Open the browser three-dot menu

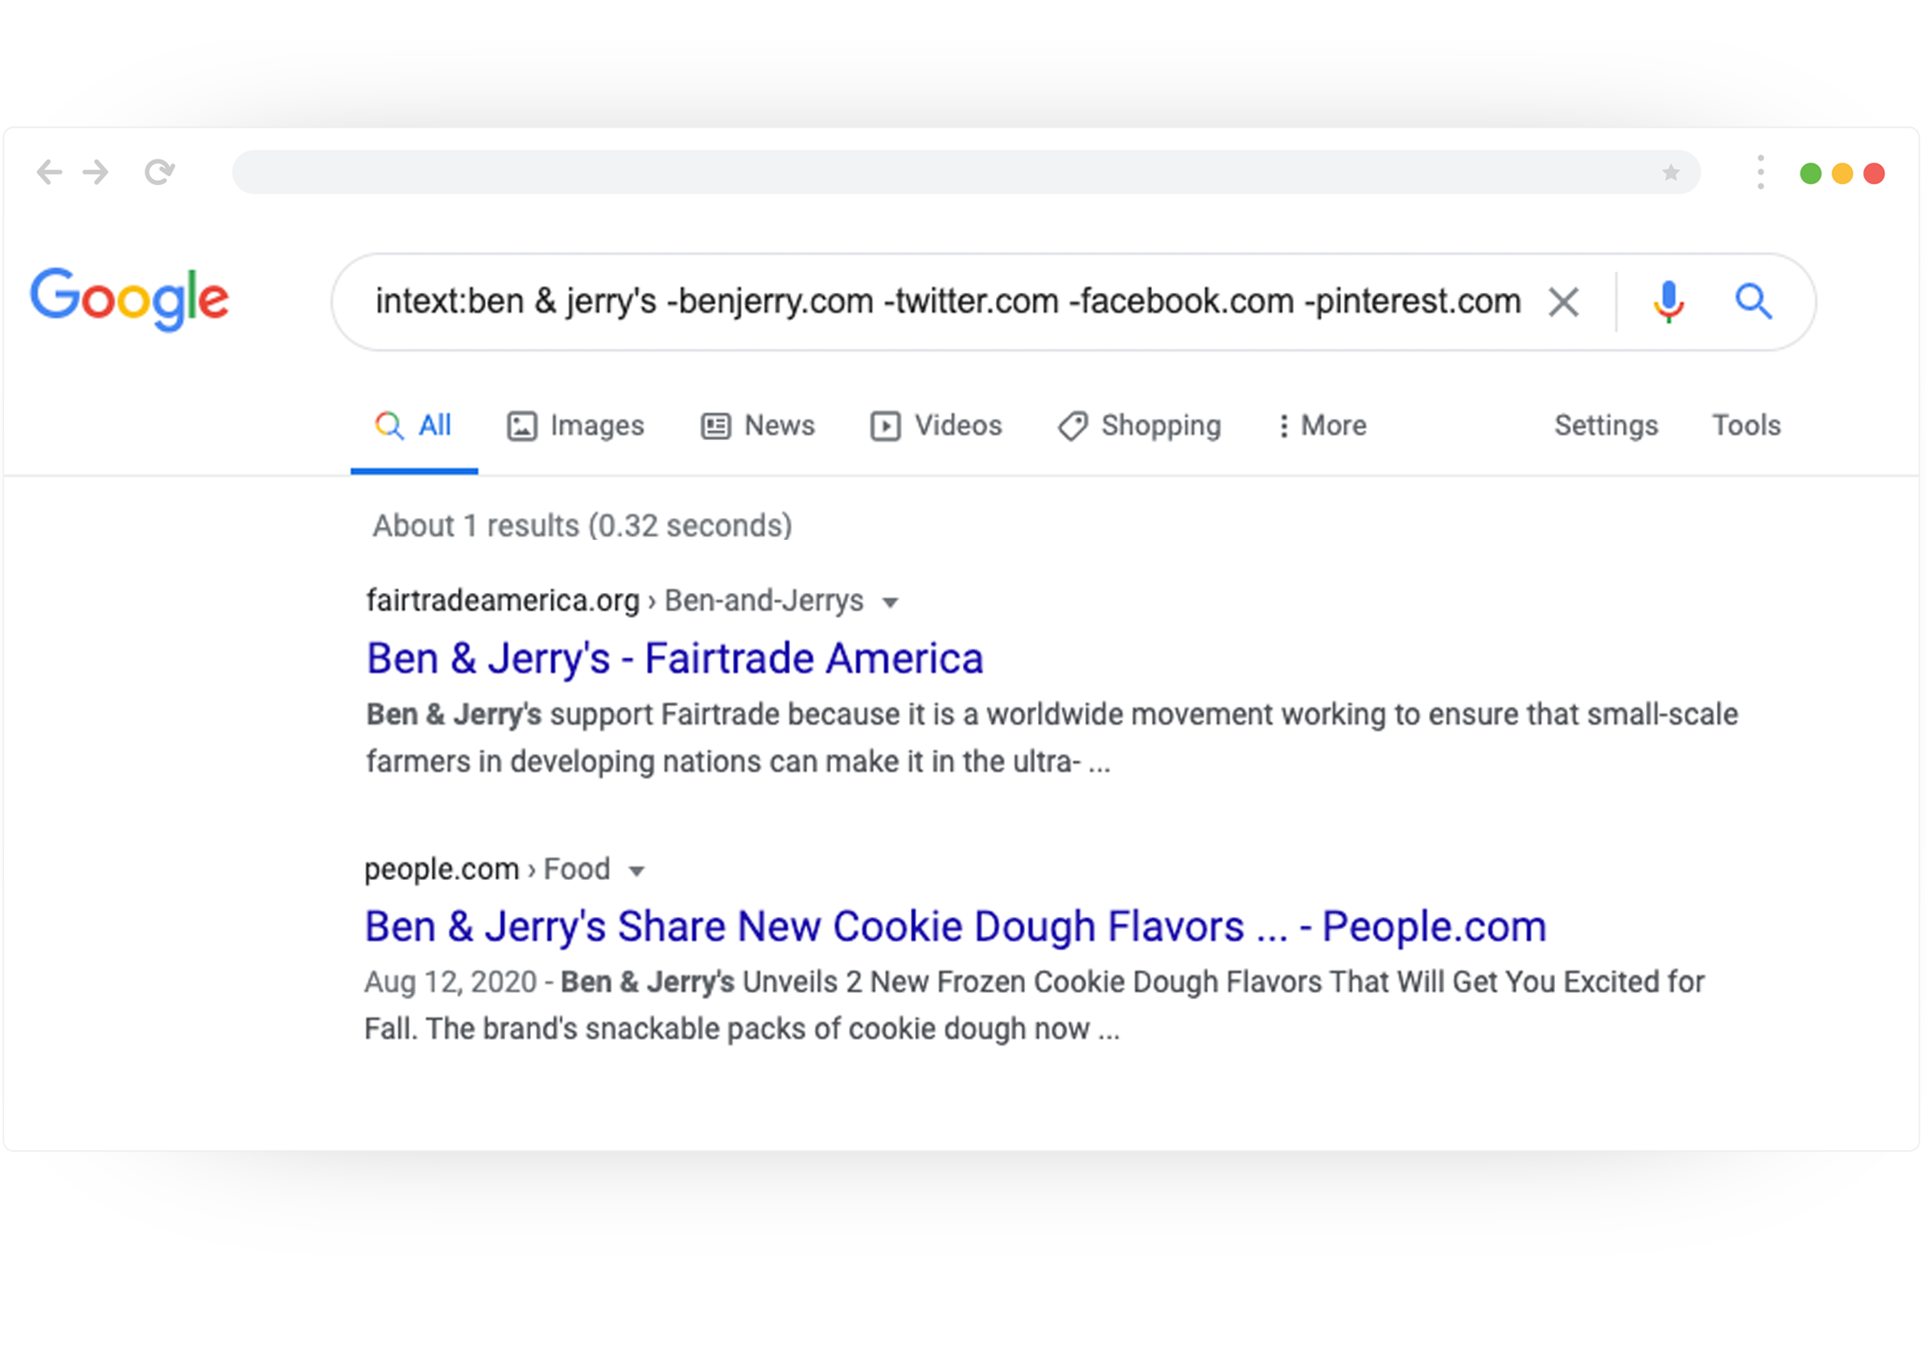tap(1760, 173)
